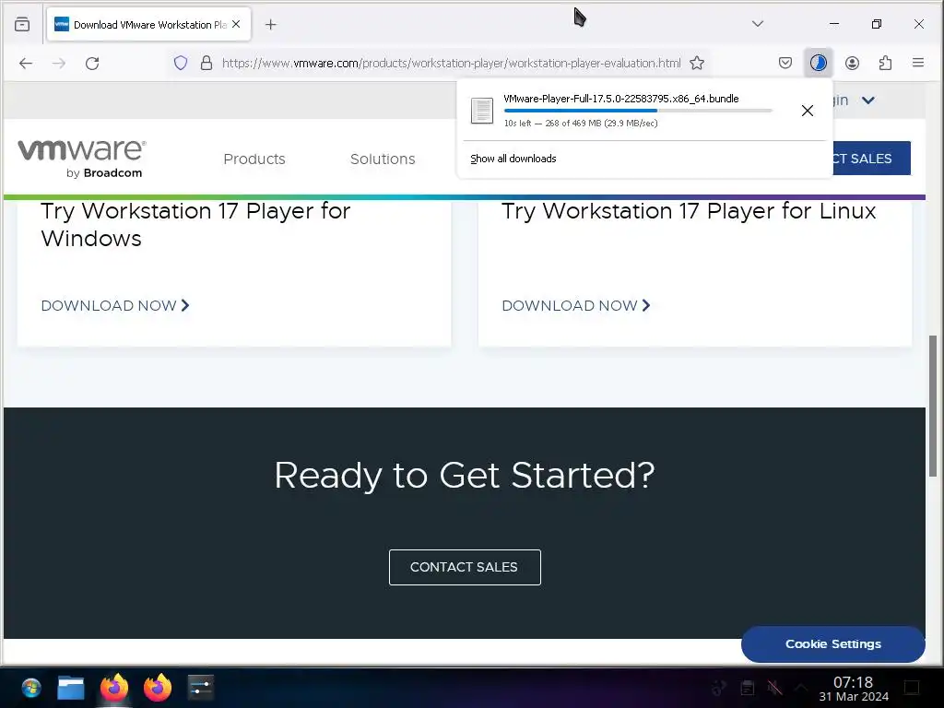Click the Try Workstation 17 Player for Linux heading

pyautogui.click(x=688, y=211)
